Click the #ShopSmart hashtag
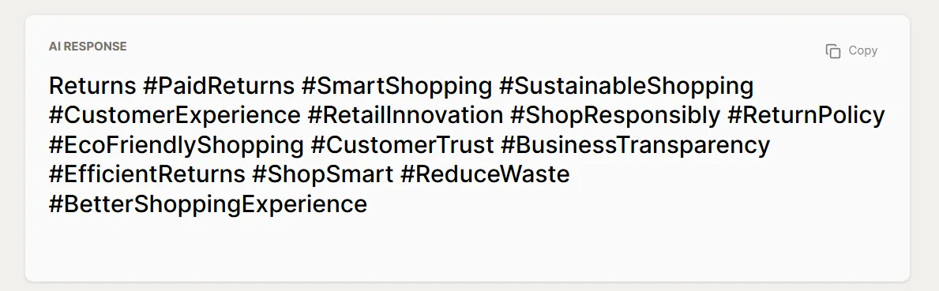 pyautogui.click(x=323, y=174)
